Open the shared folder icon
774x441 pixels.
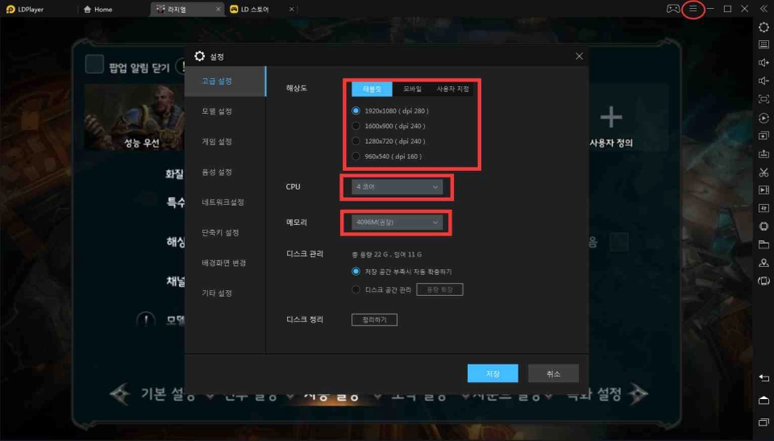point(764,244)
